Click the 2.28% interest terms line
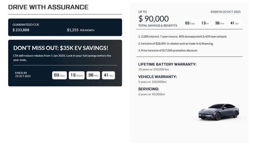Viewport: 261px width, 148px height. click(x=182, y=37)
